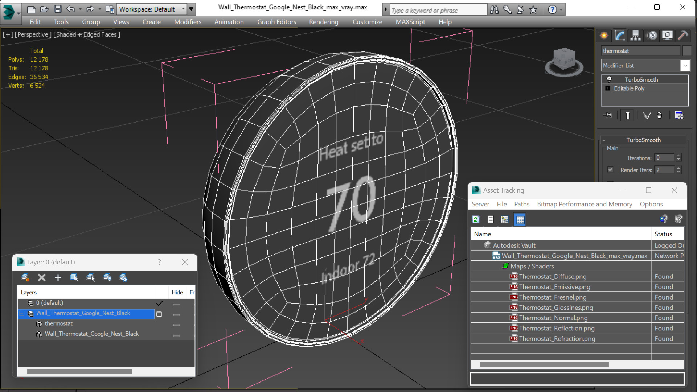
Task: Click the Redo arrow icon
Action: (x=90, y=9)
